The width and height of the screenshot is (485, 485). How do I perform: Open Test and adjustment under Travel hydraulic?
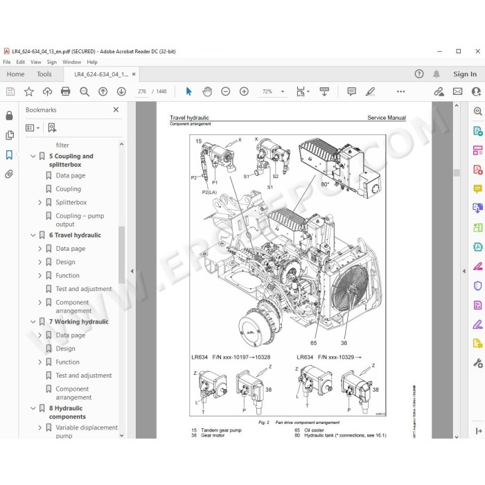[84, 289]
